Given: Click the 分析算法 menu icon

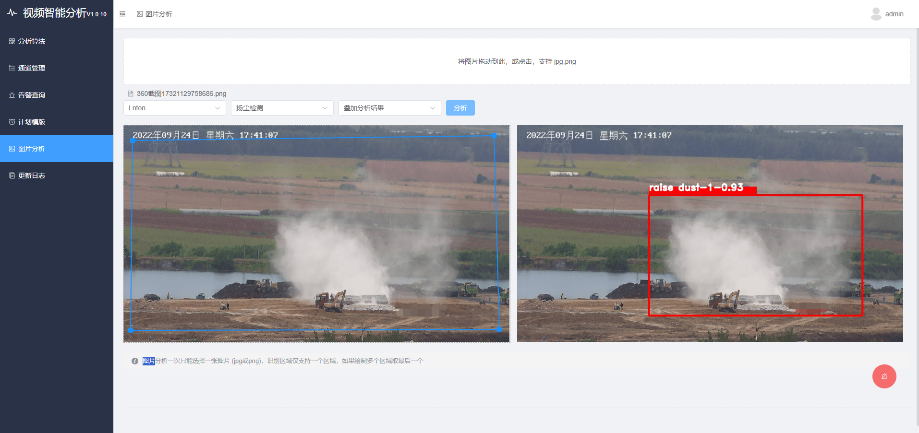Looking at the screenshot, I should [12, 41].
